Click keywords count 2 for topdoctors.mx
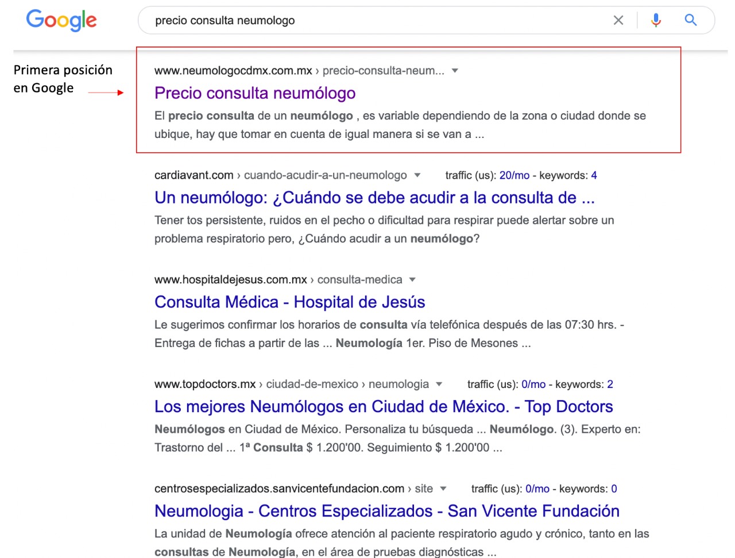Screen dimensions: 735x558 [x=610, y=384]
